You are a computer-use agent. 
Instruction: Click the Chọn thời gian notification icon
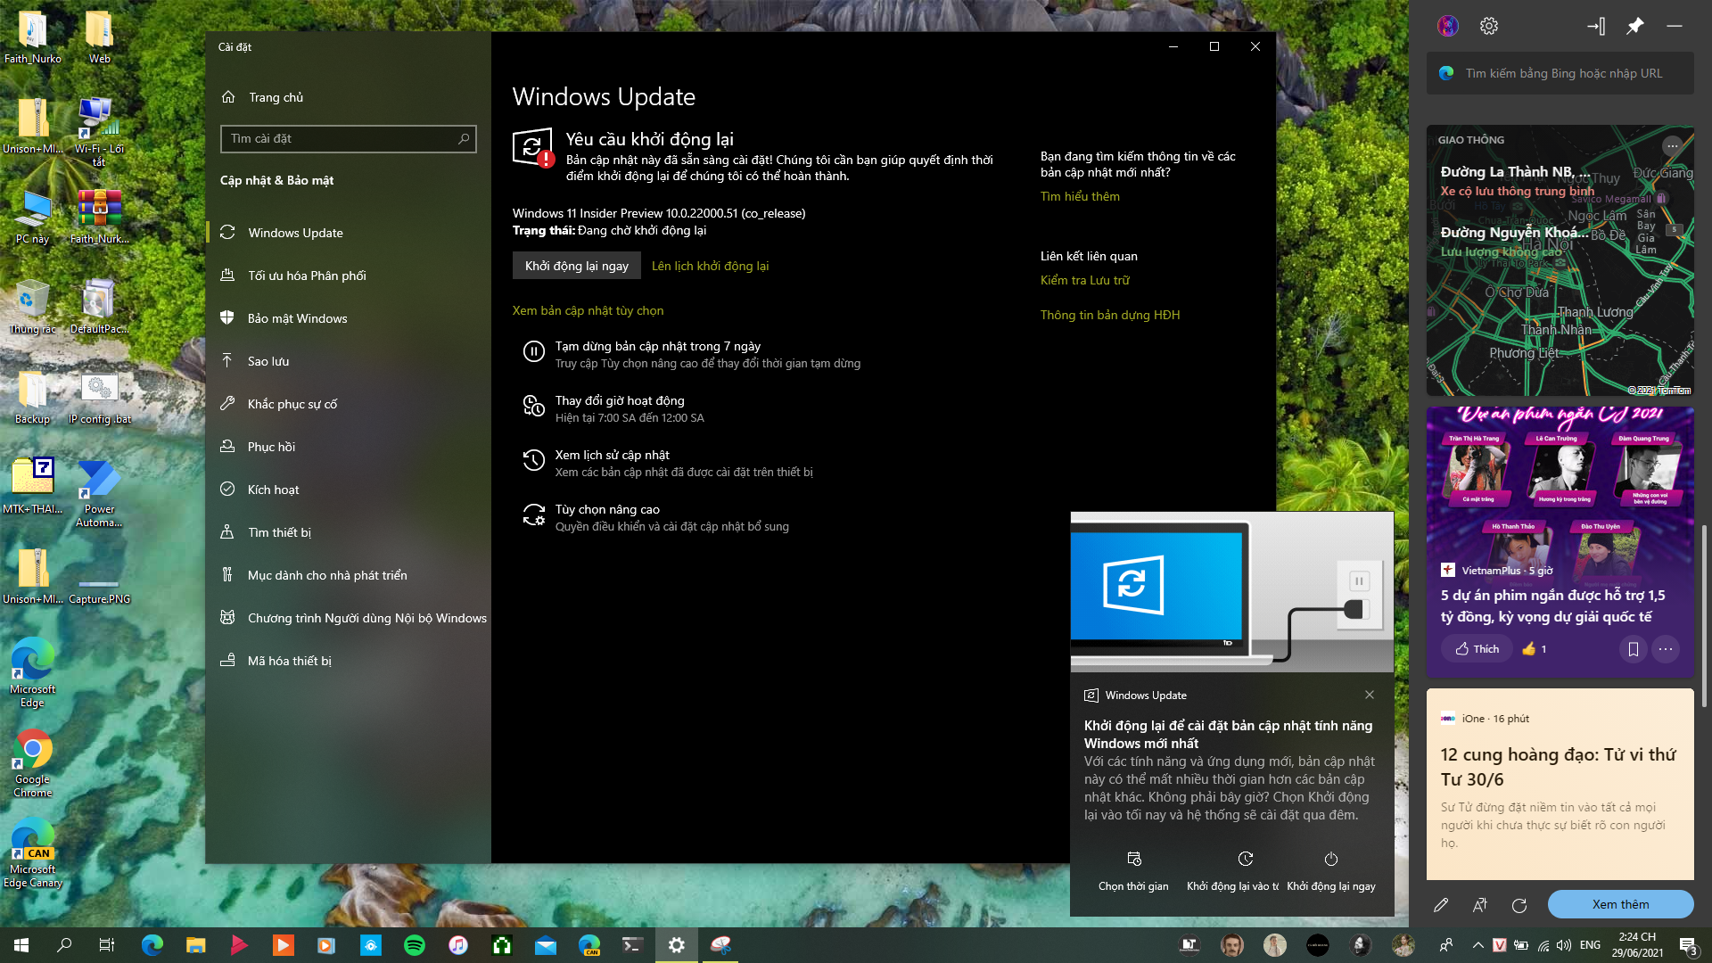(1133, 860)
